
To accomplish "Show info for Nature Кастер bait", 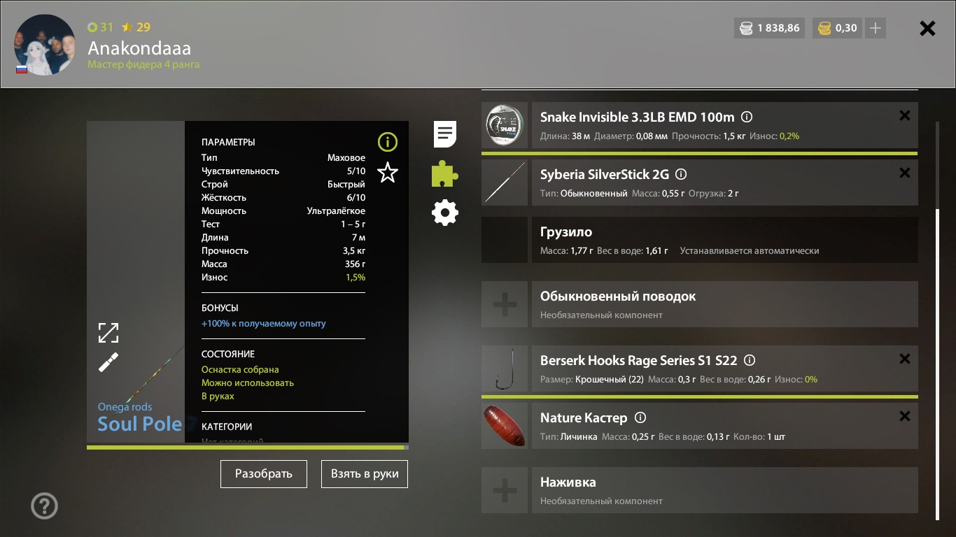I will tap(640, 418).
